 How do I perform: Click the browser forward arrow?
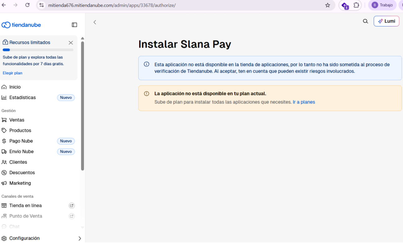(16, 5)
